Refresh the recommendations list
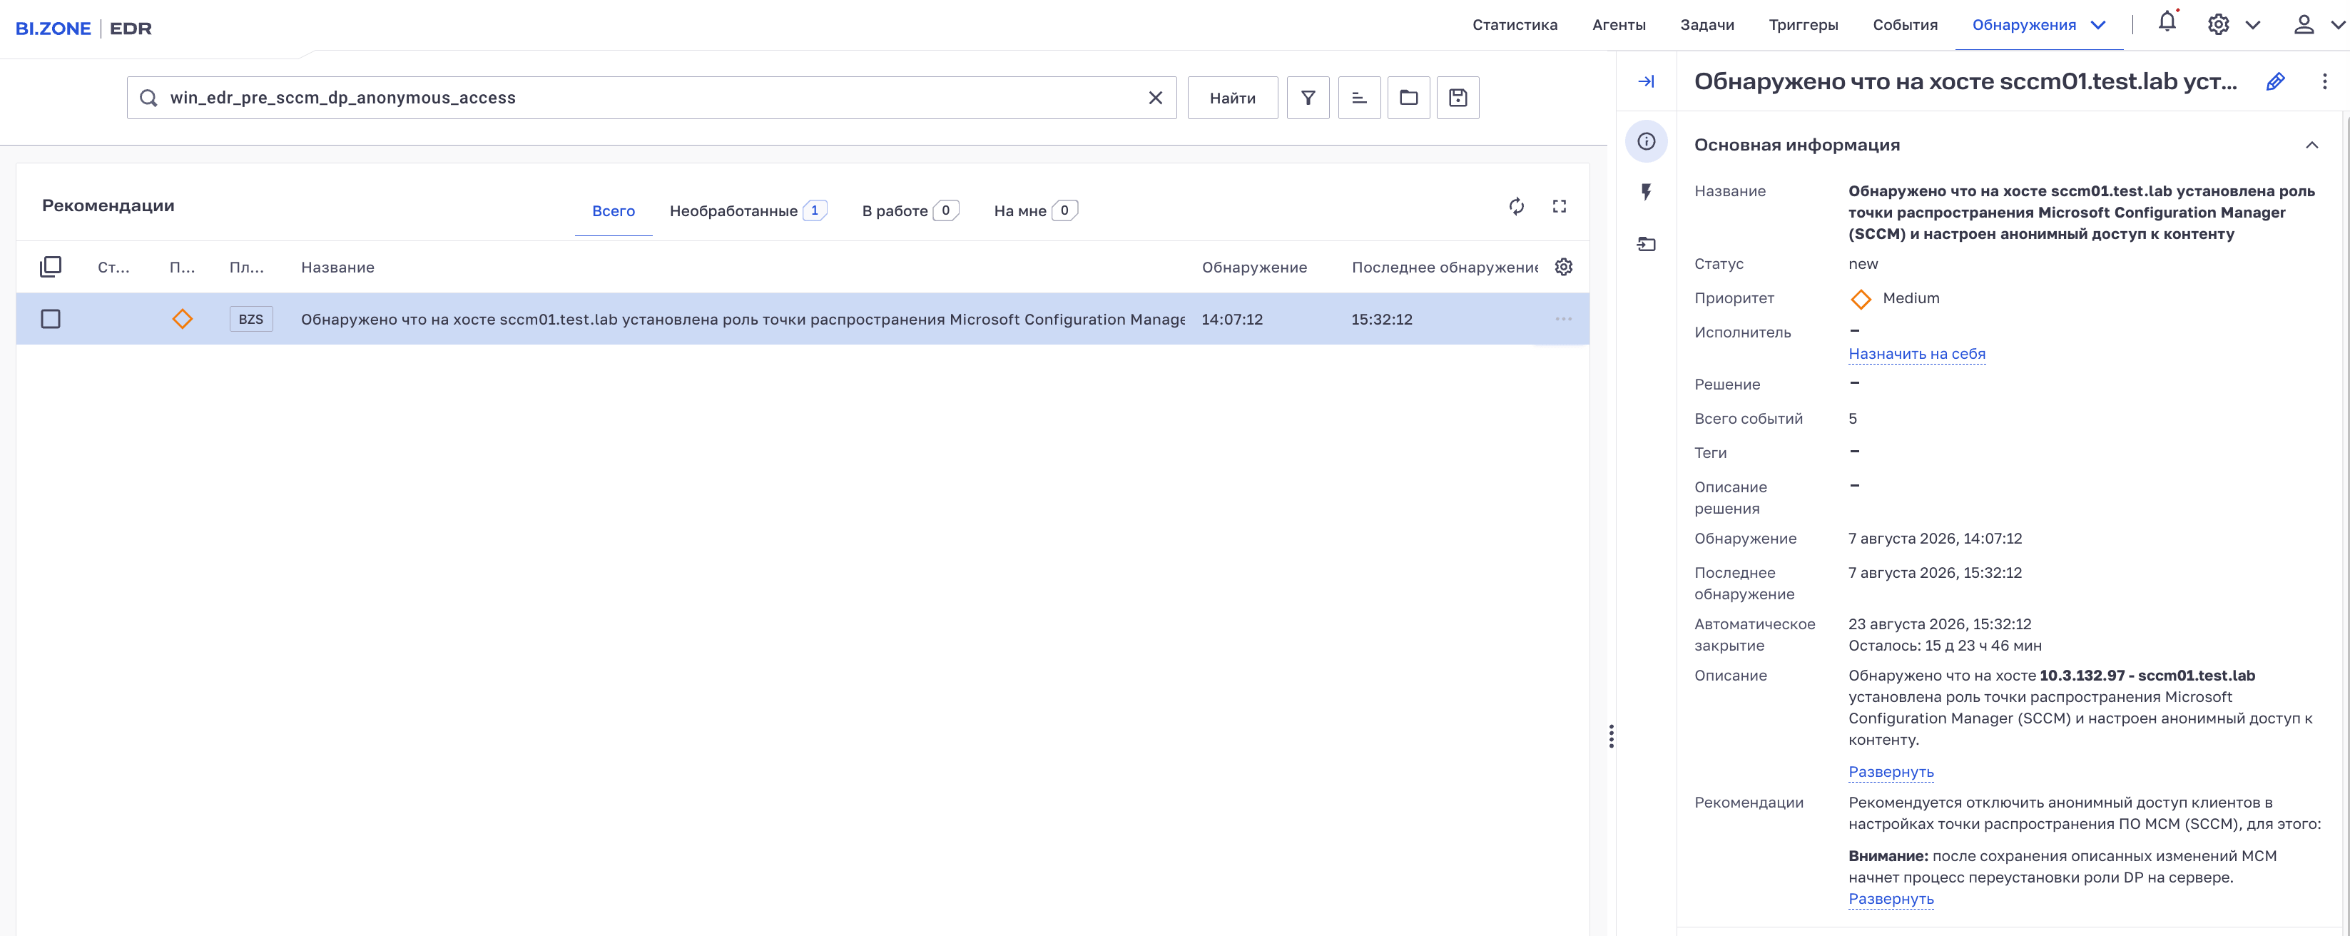2350x936 pixels. tap(1516, 206)
